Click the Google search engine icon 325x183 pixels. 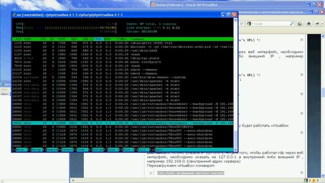[249, 24]
